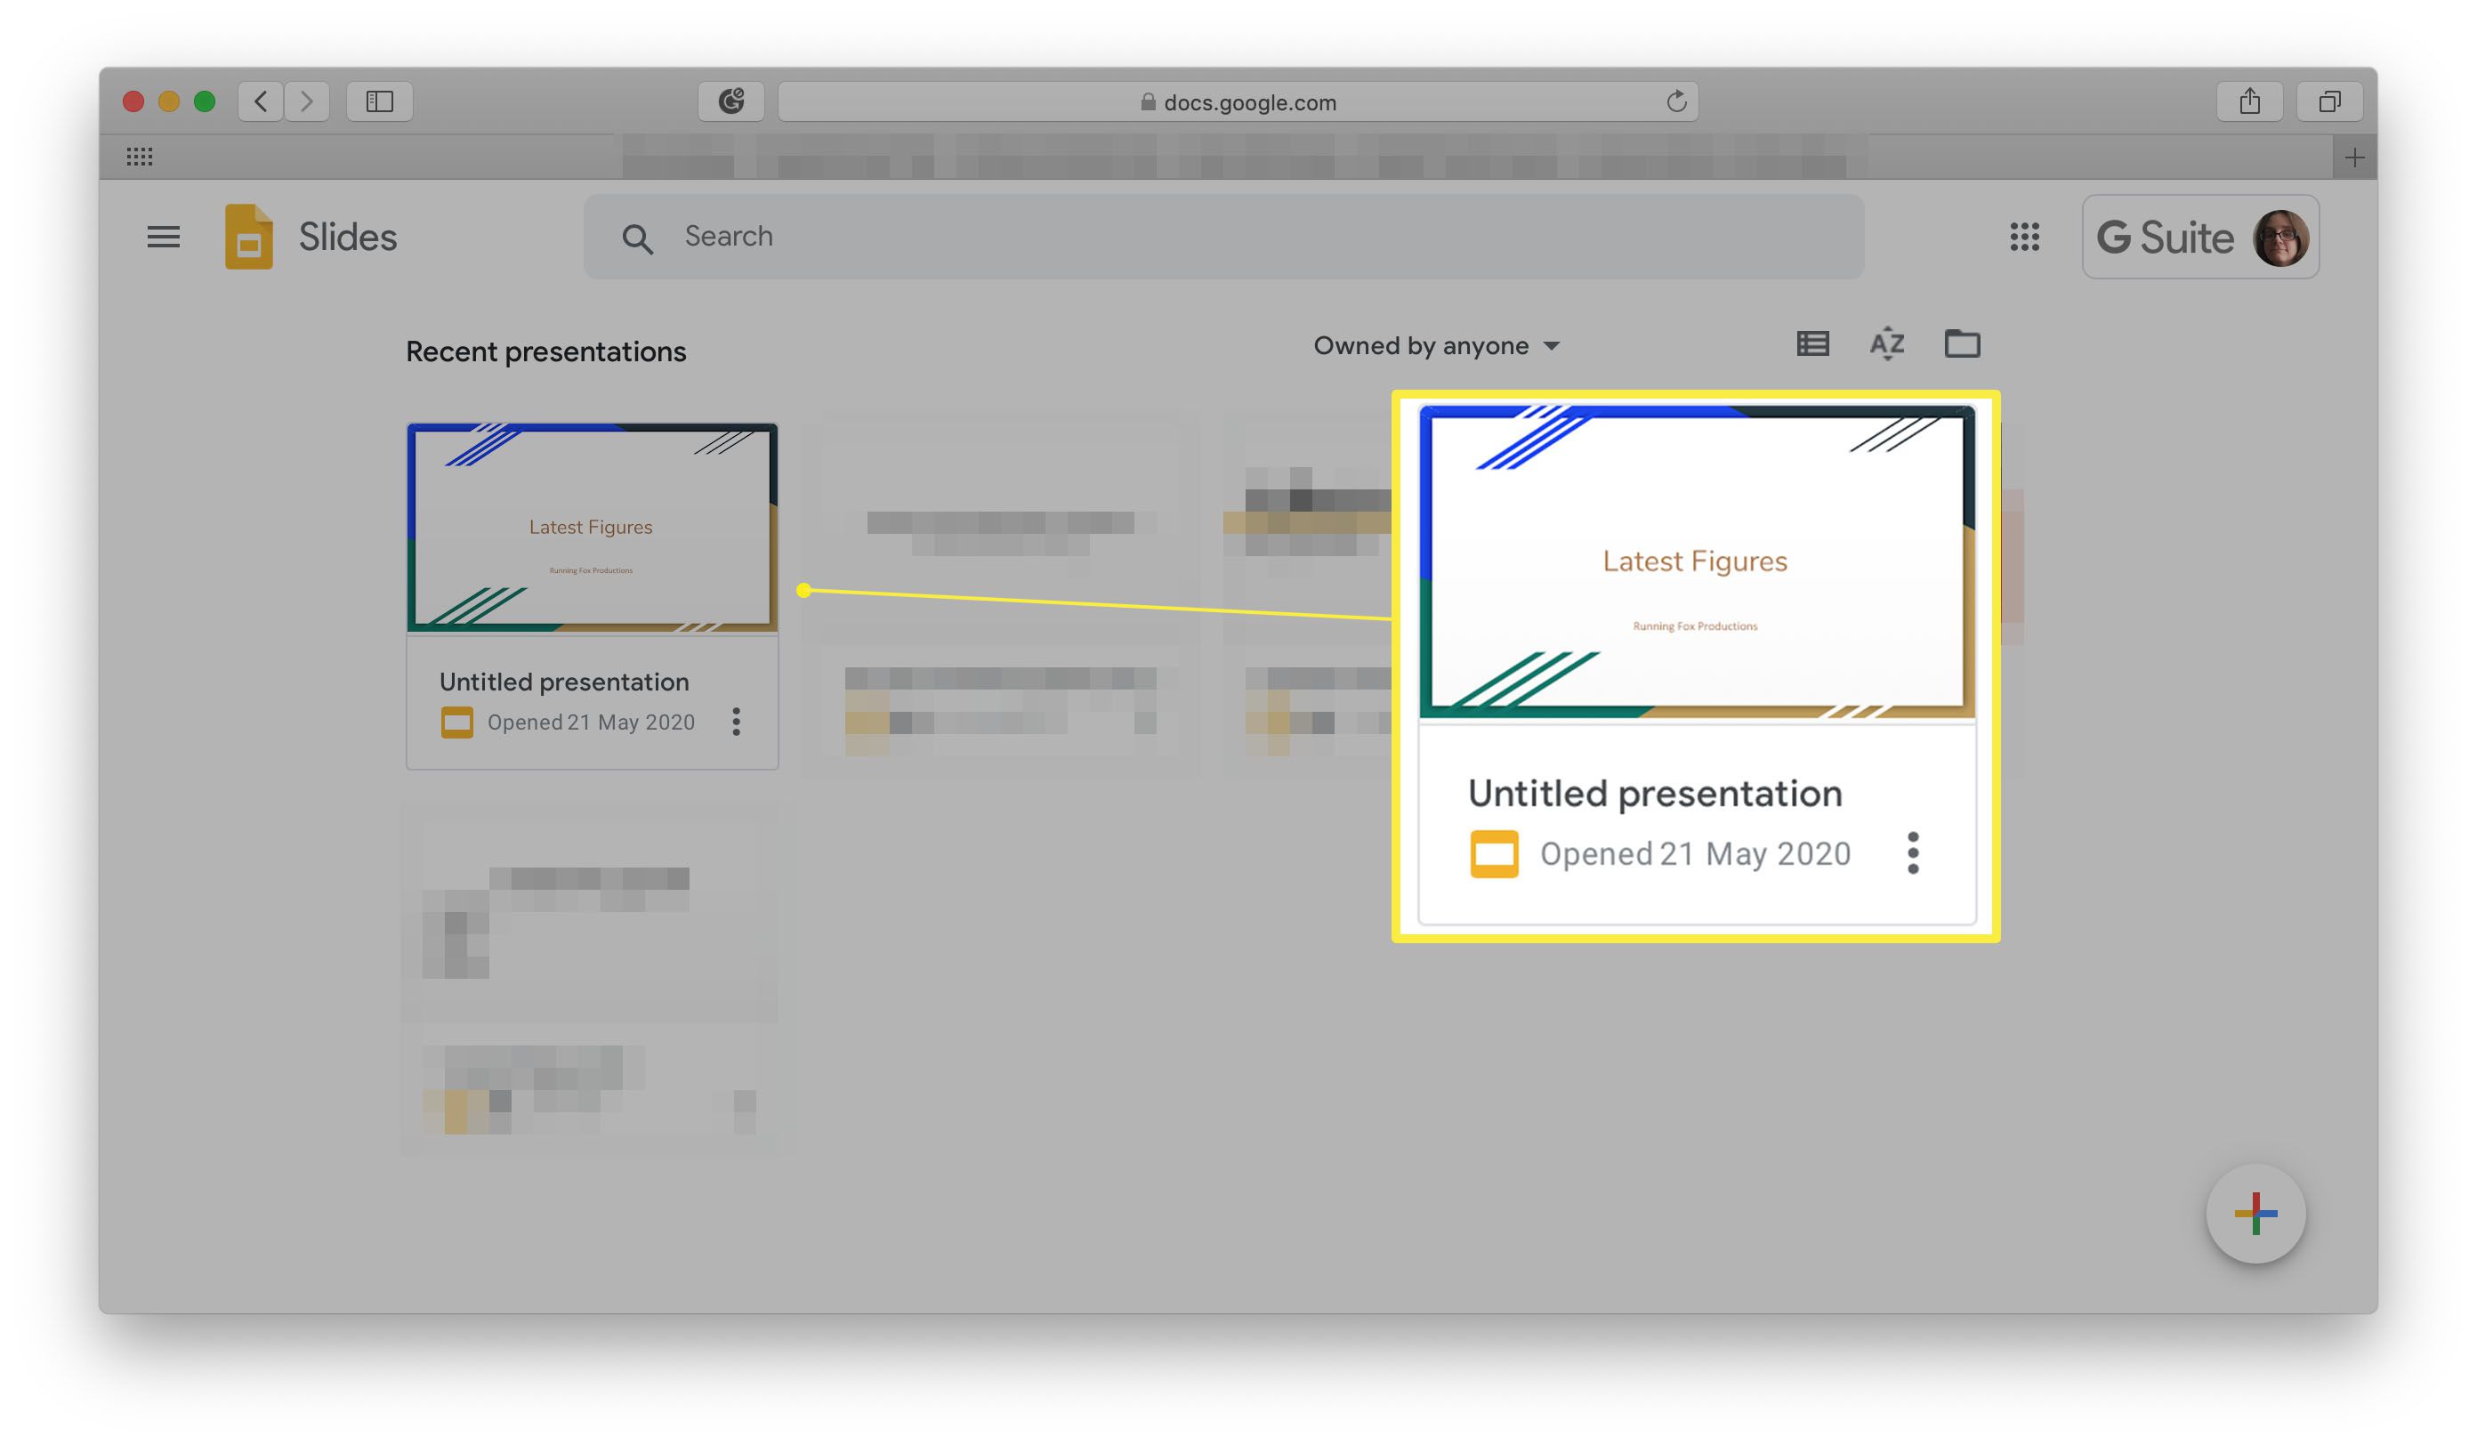
Task: Open the hamburger menu icon
Action: click(164, 234)
